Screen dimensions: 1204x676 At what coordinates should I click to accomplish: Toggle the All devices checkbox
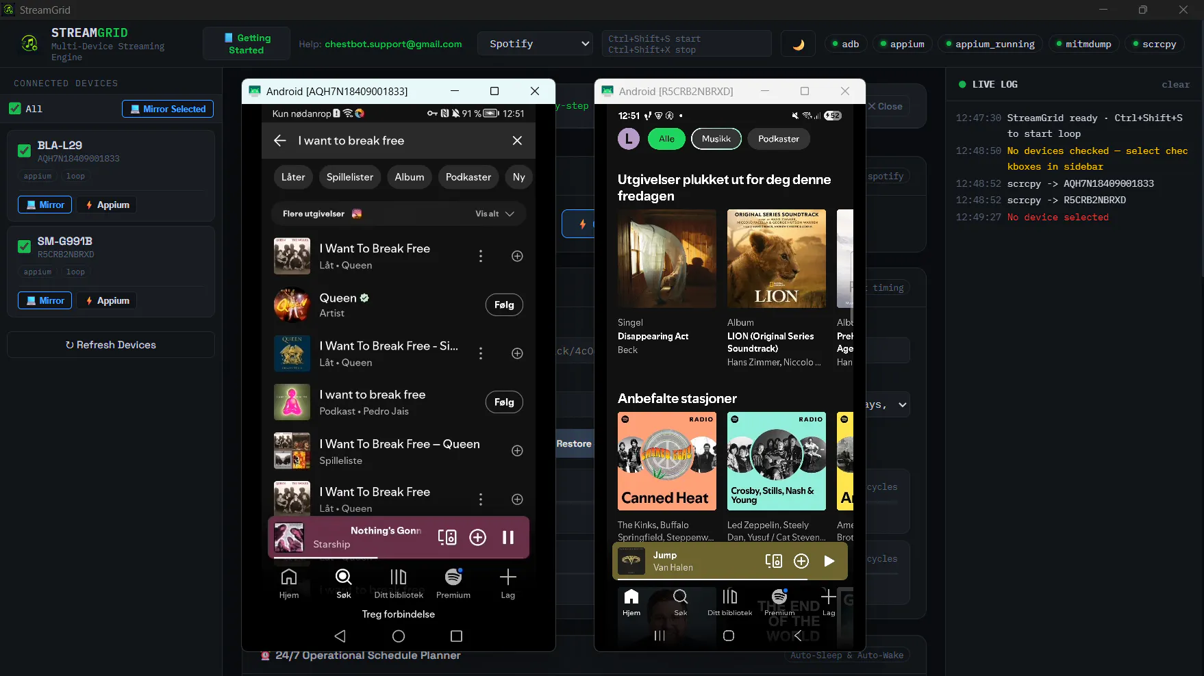tap(14, 108)
